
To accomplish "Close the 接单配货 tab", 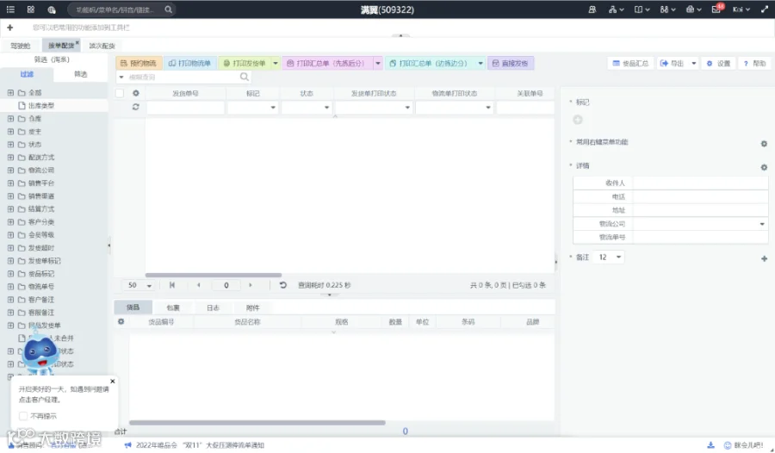I will [x=77, y=42].
